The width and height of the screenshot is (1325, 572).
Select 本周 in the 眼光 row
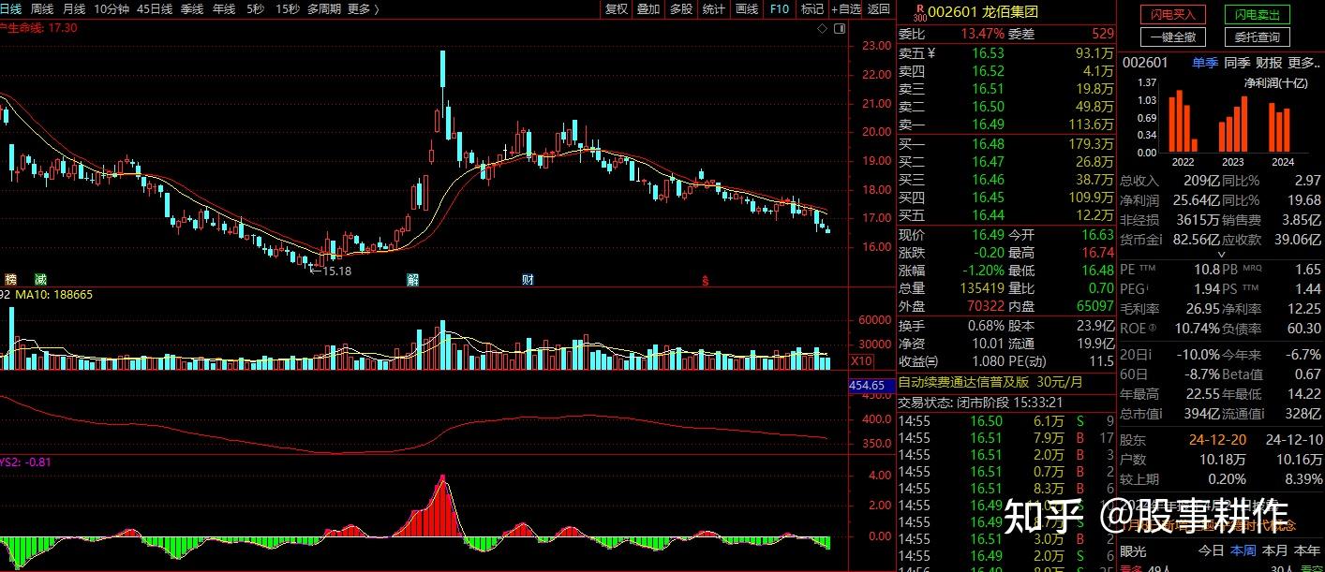(x=1243, y=550)
